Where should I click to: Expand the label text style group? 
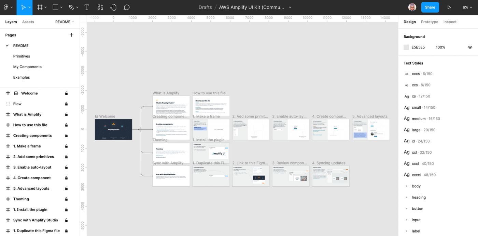click(x=406, y=231)
